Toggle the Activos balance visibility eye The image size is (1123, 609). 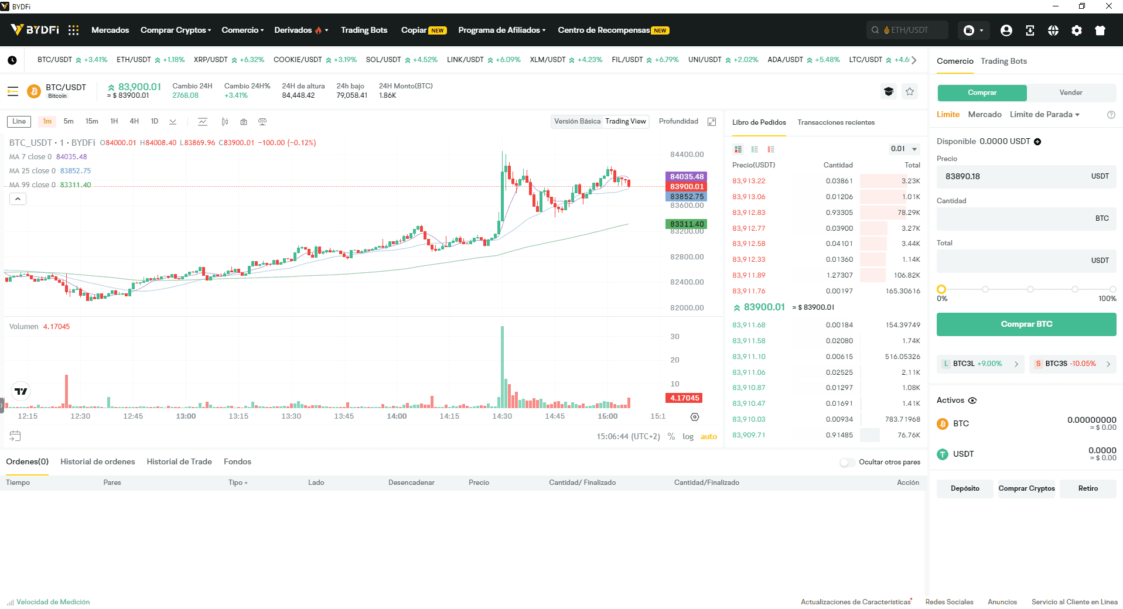tap(972, 401)
